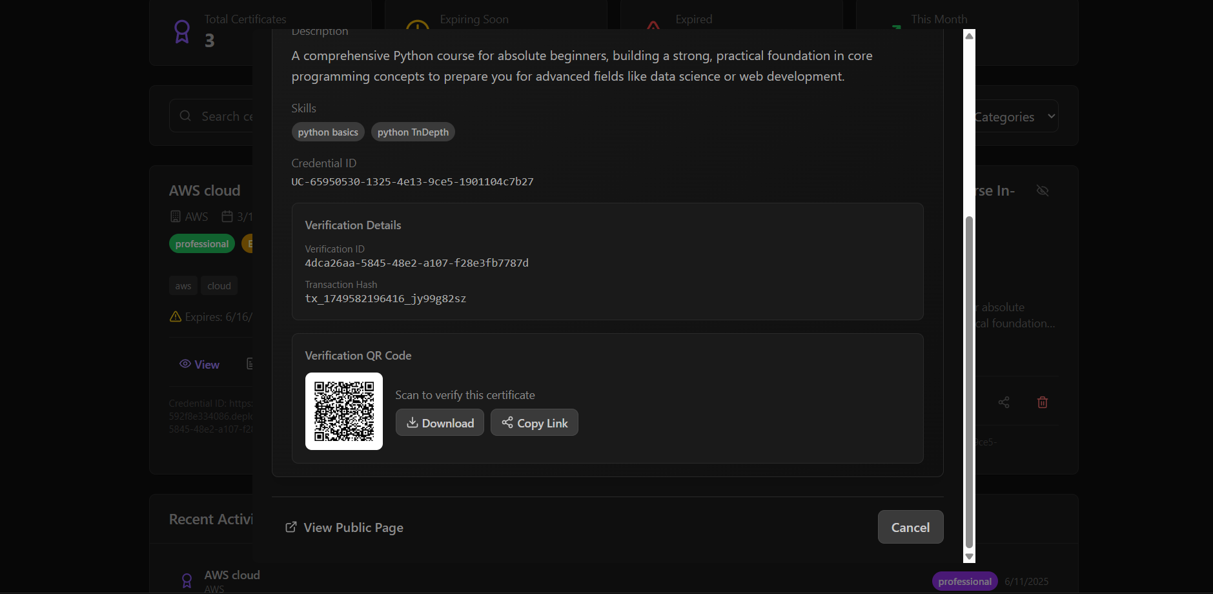Cancel and close the certificate dialog
The height and width of the screenshot is (594, 1213).
coord(910,527)
